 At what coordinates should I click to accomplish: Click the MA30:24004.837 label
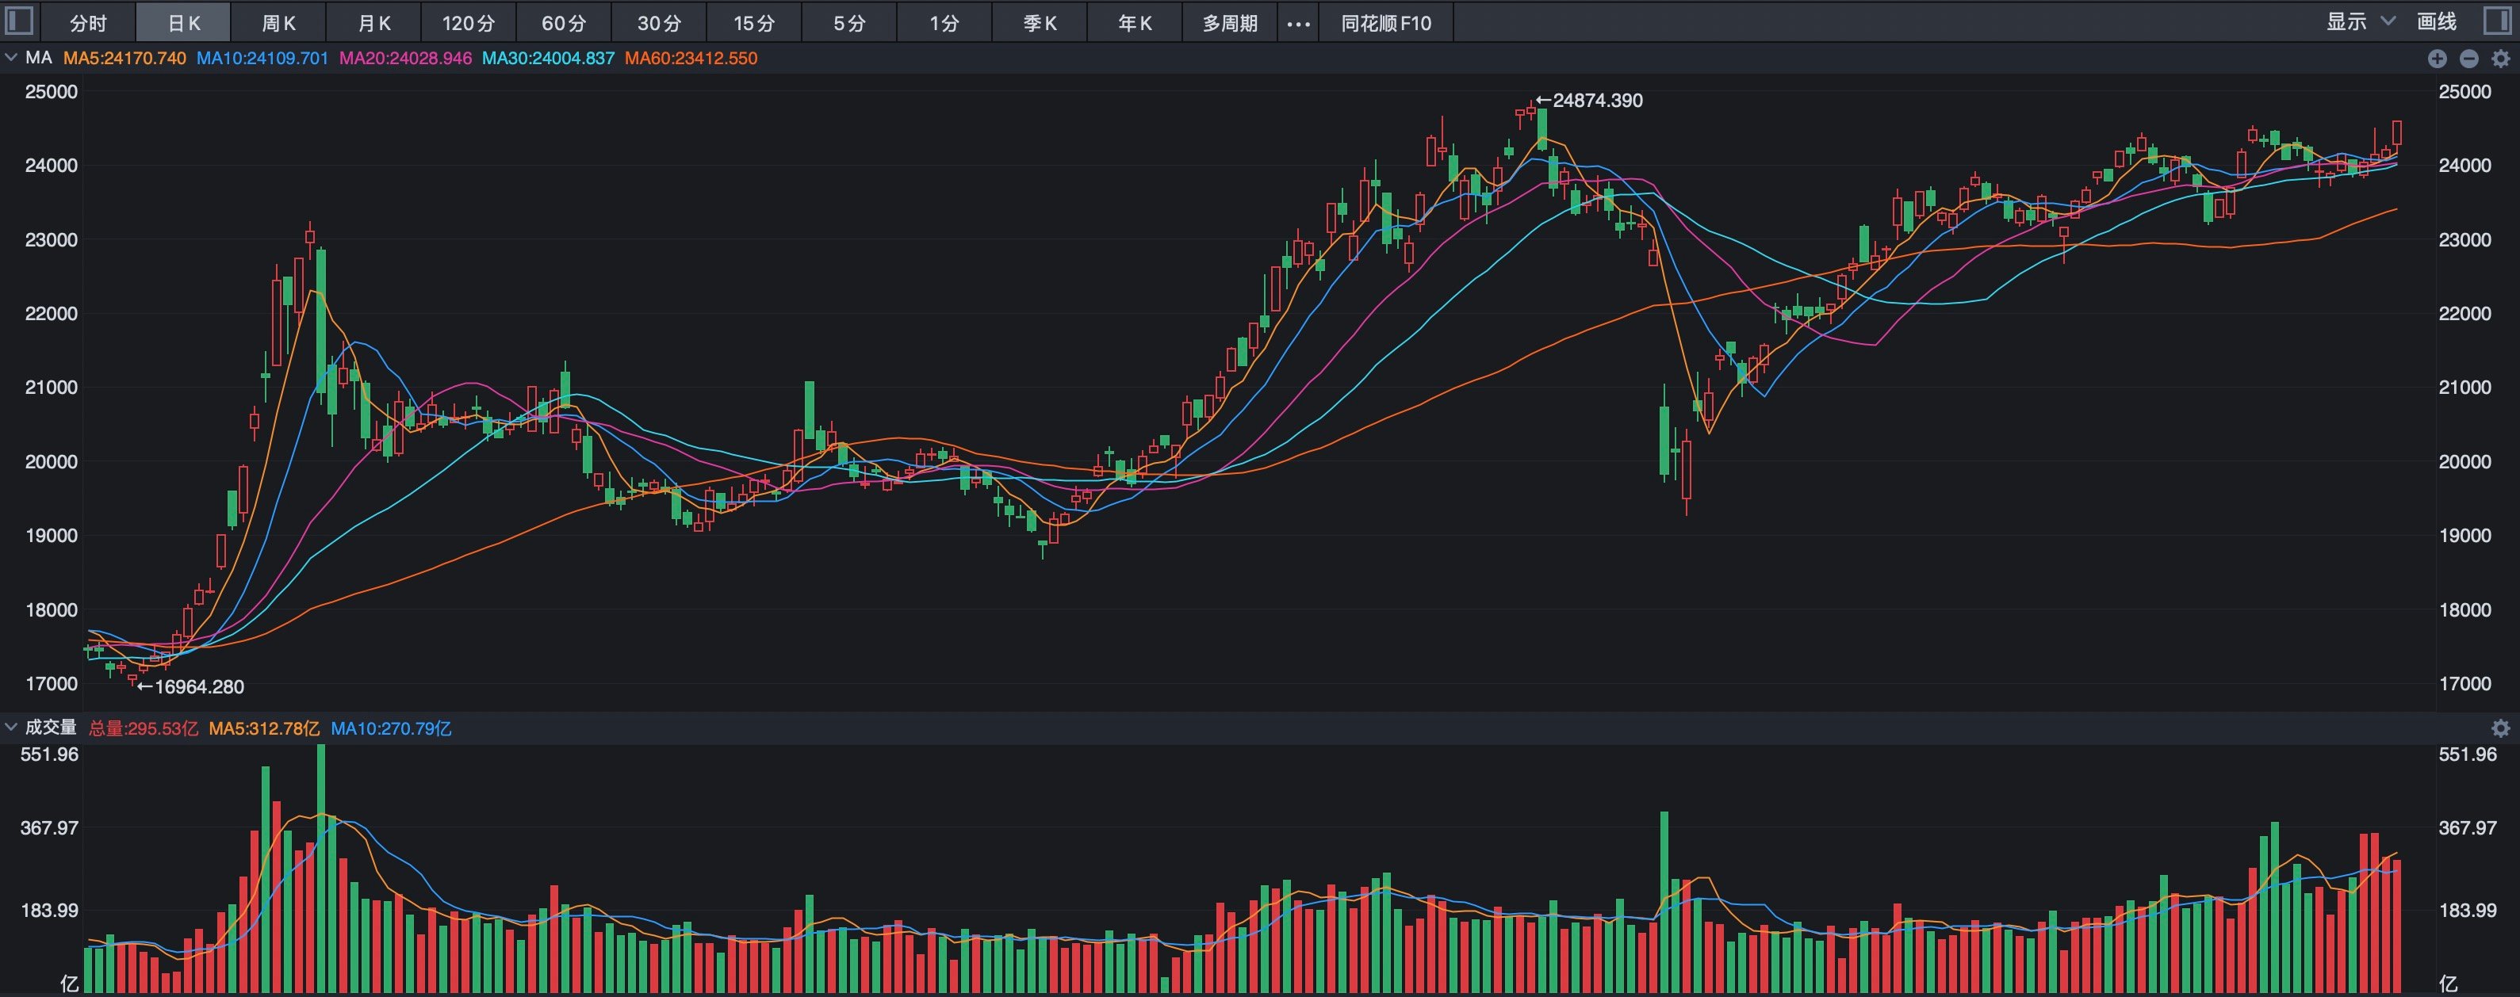(x=548, y=59)
